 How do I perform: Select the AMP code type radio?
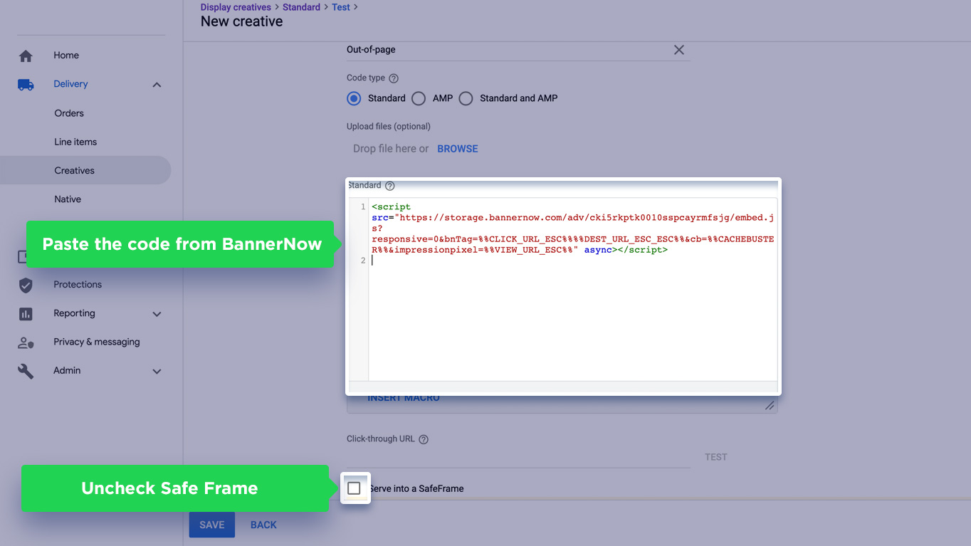coord(419,99)
